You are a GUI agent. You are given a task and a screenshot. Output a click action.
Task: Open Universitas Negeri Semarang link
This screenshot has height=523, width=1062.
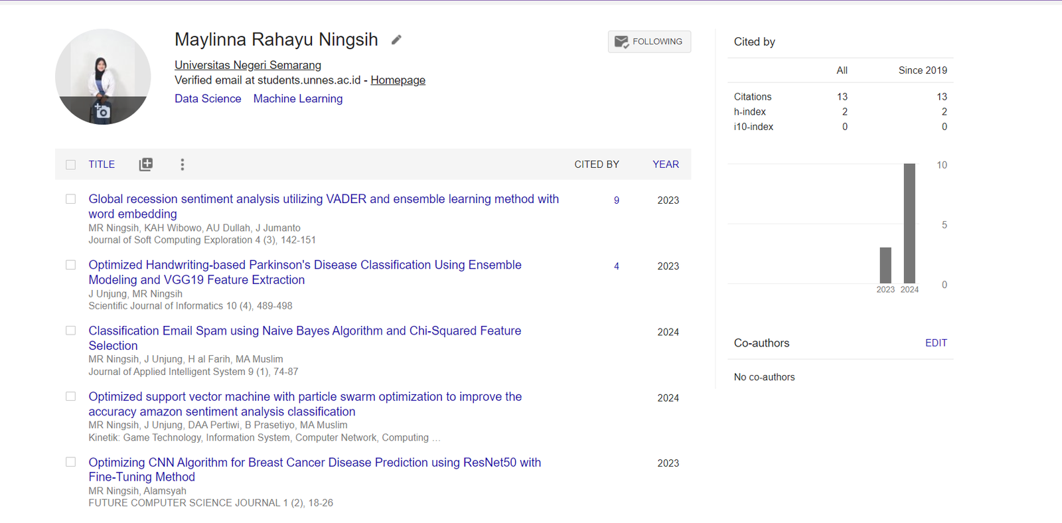coord(248,65)
